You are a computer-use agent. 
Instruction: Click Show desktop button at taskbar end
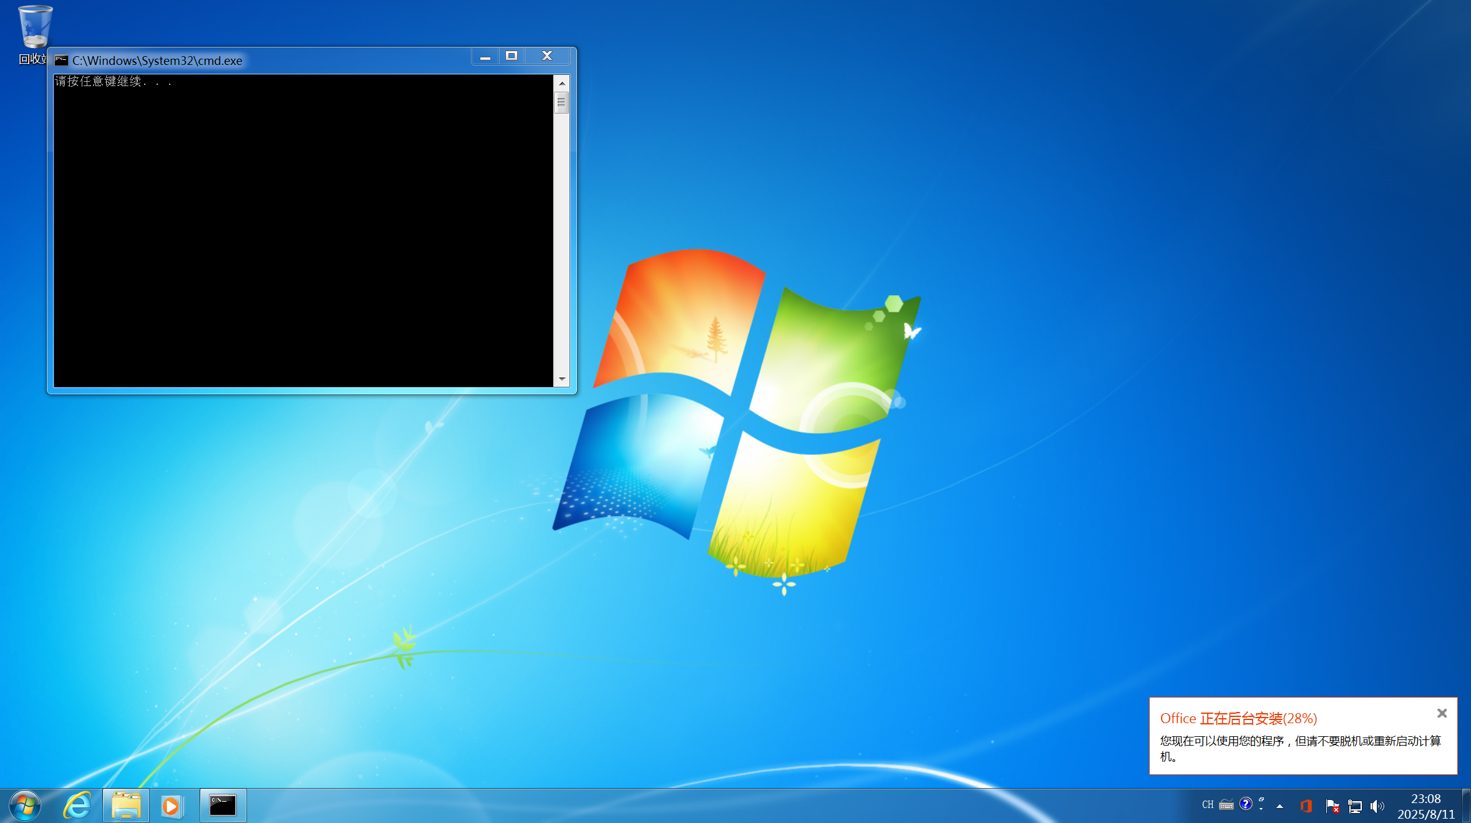[1466, 806]
